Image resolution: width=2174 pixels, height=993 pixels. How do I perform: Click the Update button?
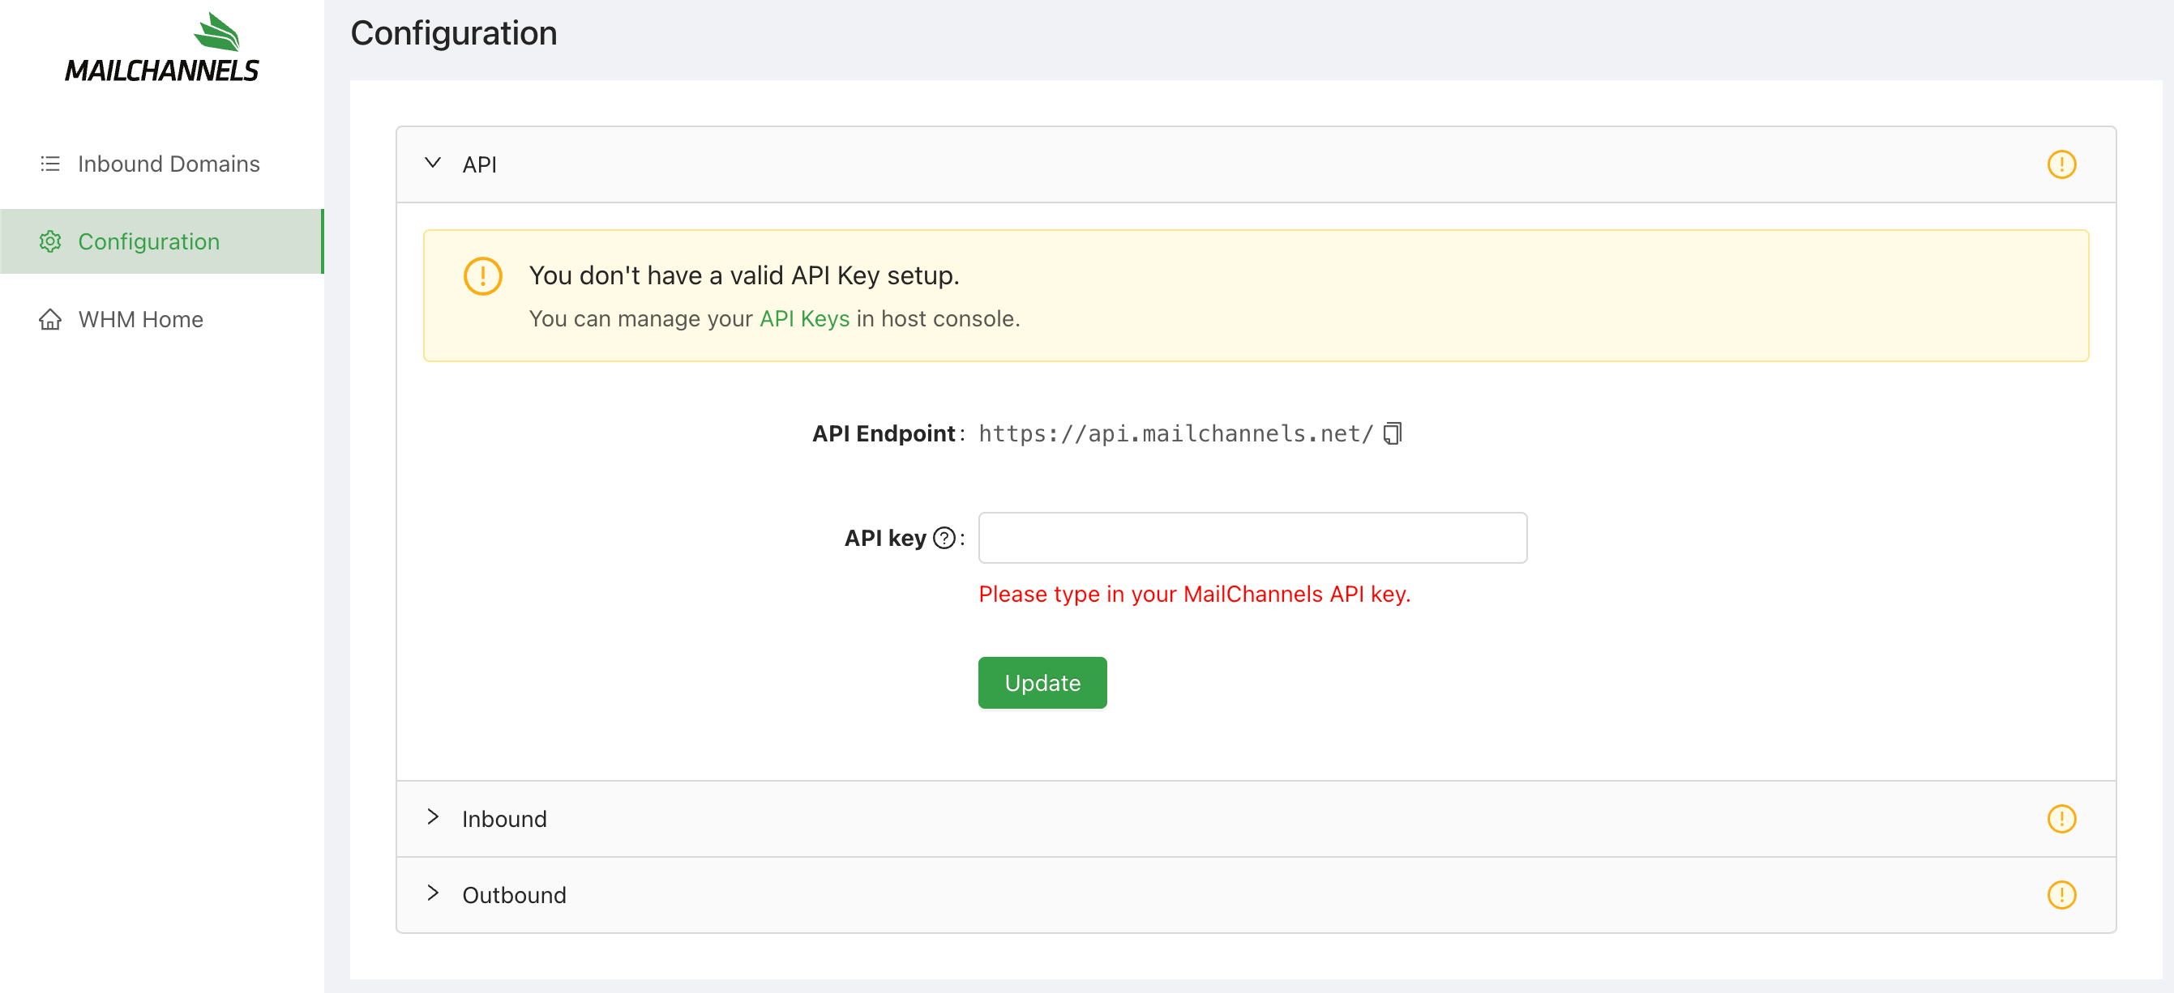tap(1042, 683)
